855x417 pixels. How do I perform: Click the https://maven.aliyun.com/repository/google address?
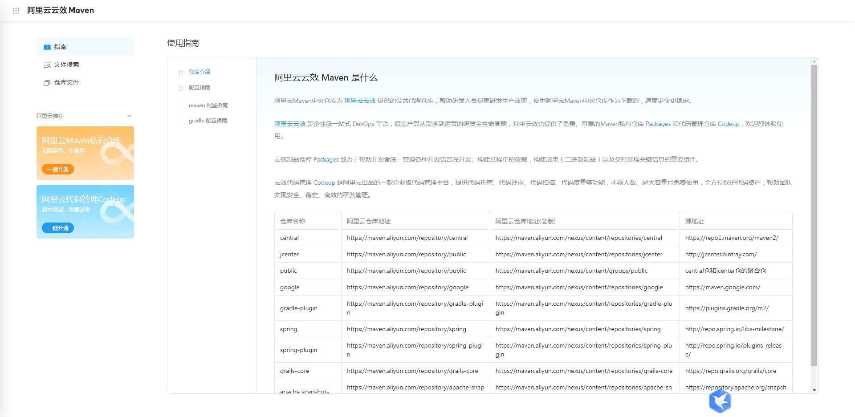point(408,287)
